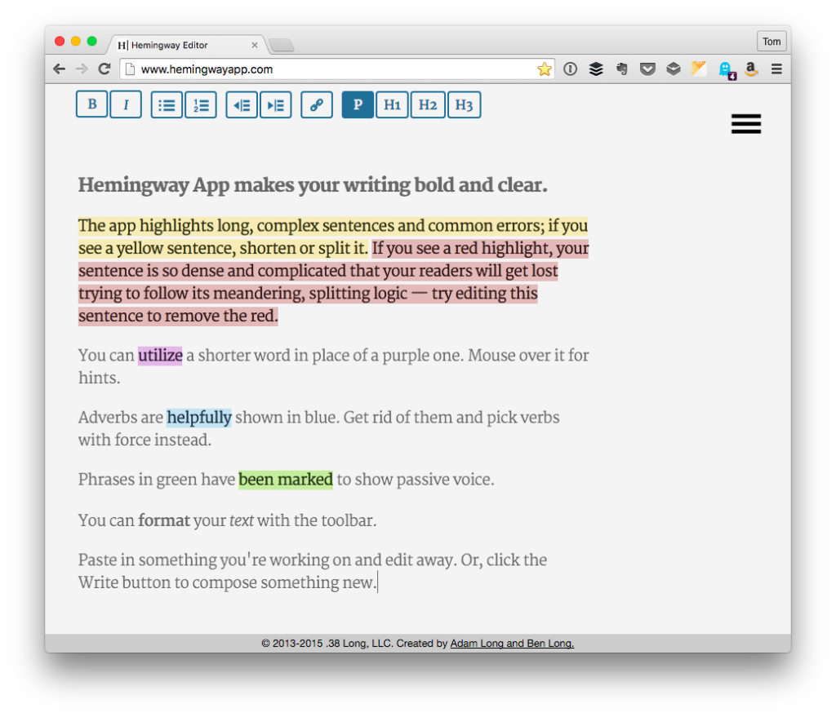Toggle italic formatting with I button

pyautogui.click(x=126, y=104)
